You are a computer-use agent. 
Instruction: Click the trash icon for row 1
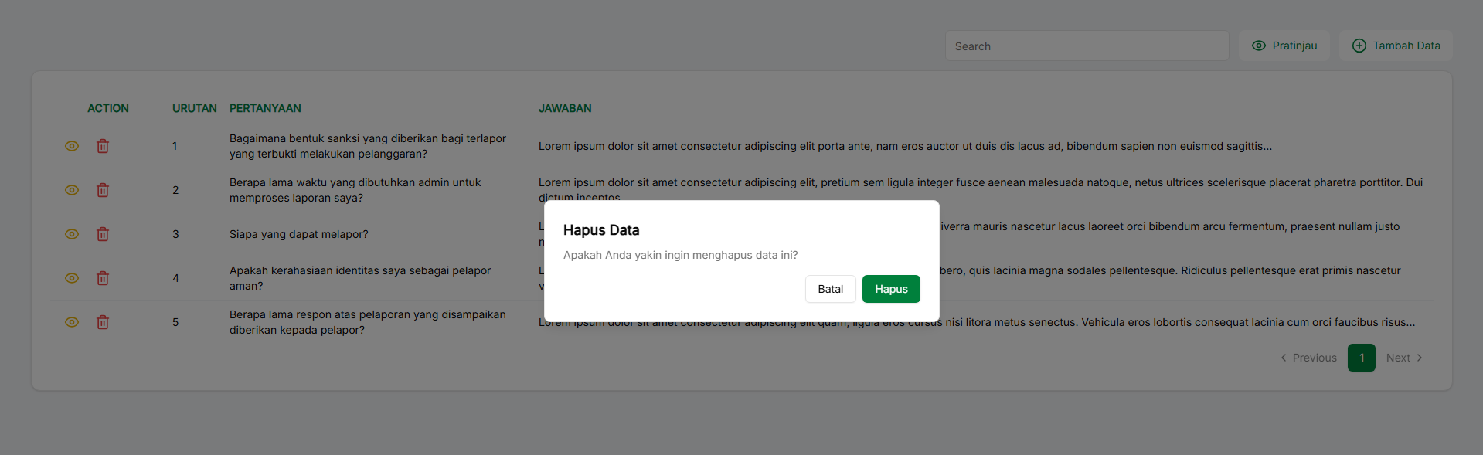[x=103, y=146]
